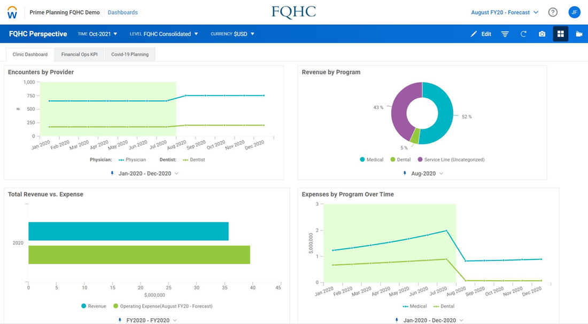588x324 pixels.
Task: Expand the TIME Oct-2021 dropdown
Action: pos(97,34)
